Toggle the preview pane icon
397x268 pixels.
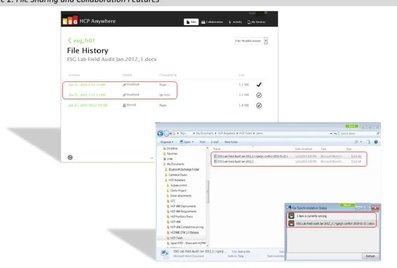[x=368, y=142]
